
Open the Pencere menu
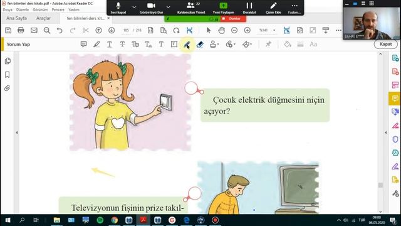(x=58, y=9)
